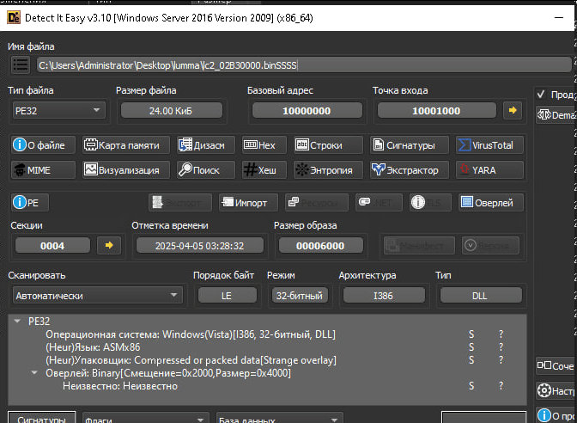
Task: Click the timestamp 2025-04-05 03:28:32 button
Action: [200, 245]
